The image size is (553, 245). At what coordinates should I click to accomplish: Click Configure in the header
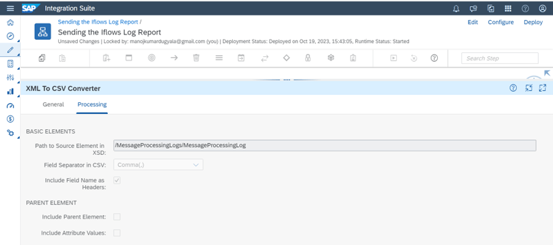[x=501, y=22]
